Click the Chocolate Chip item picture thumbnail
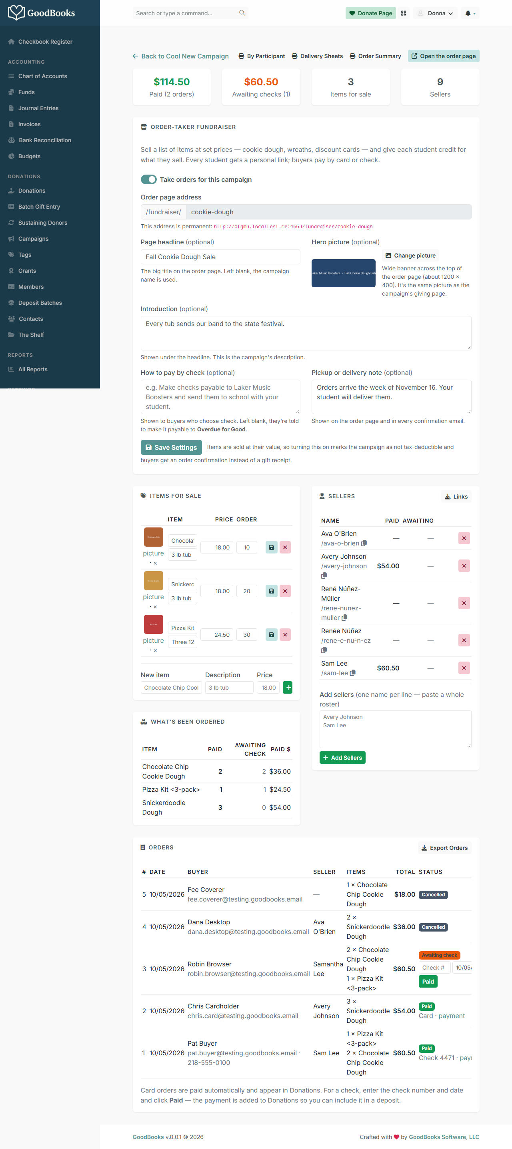 [x=153, y=537]
